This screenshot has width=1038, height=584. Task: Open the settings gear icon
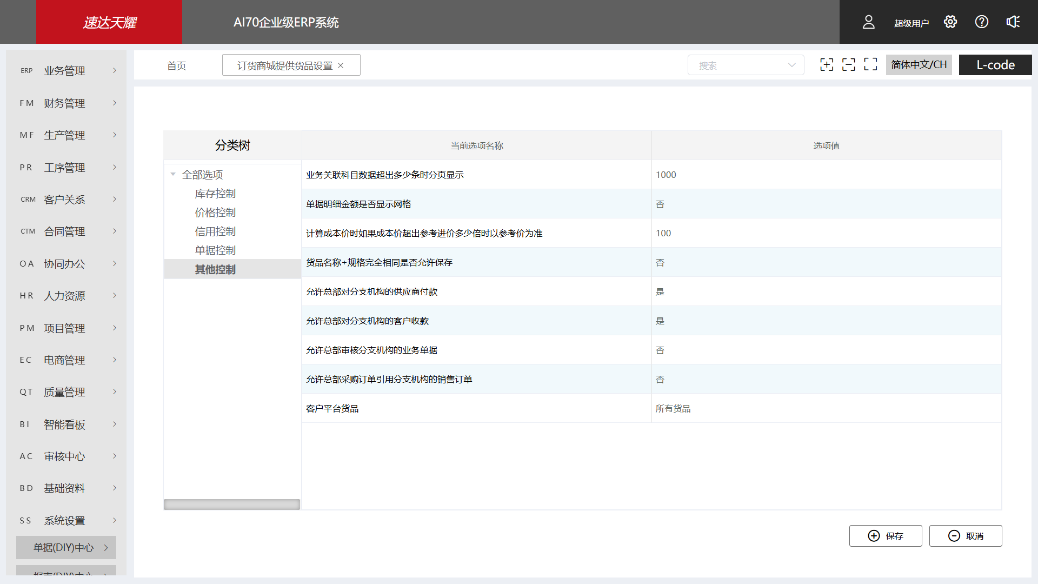coord(950,22)
